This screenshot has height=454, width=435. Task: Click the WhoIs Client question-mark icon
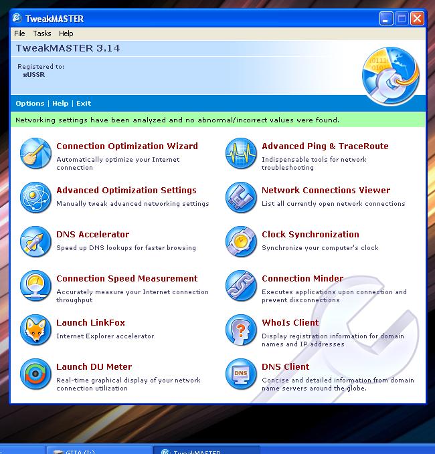(x=241, y=330)
